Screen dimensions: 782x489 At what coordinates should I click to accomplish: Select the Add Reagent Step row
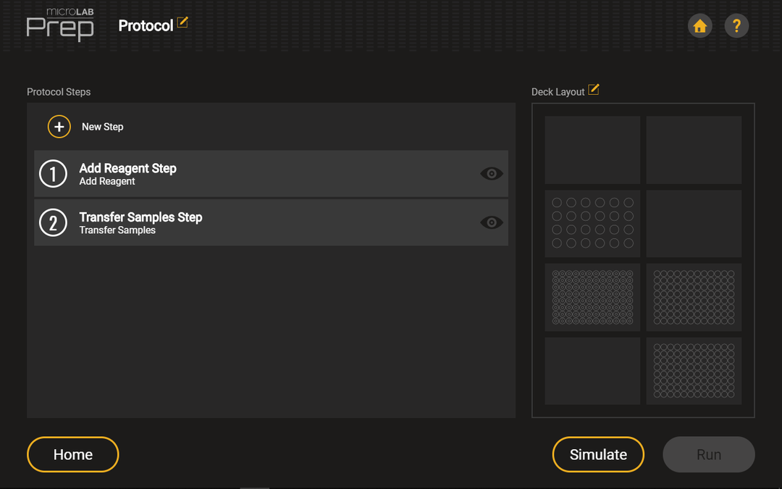pyautogui.click(x=272, y=174)
